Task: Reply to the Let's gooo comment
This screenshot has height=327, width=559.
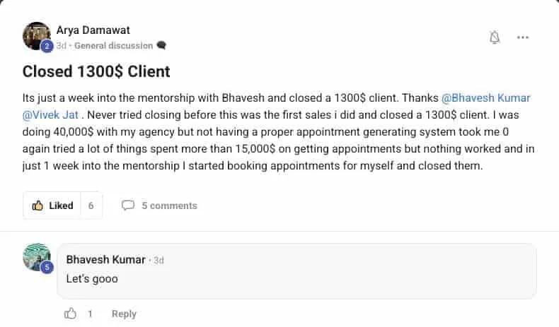Action: click(124, 314)
